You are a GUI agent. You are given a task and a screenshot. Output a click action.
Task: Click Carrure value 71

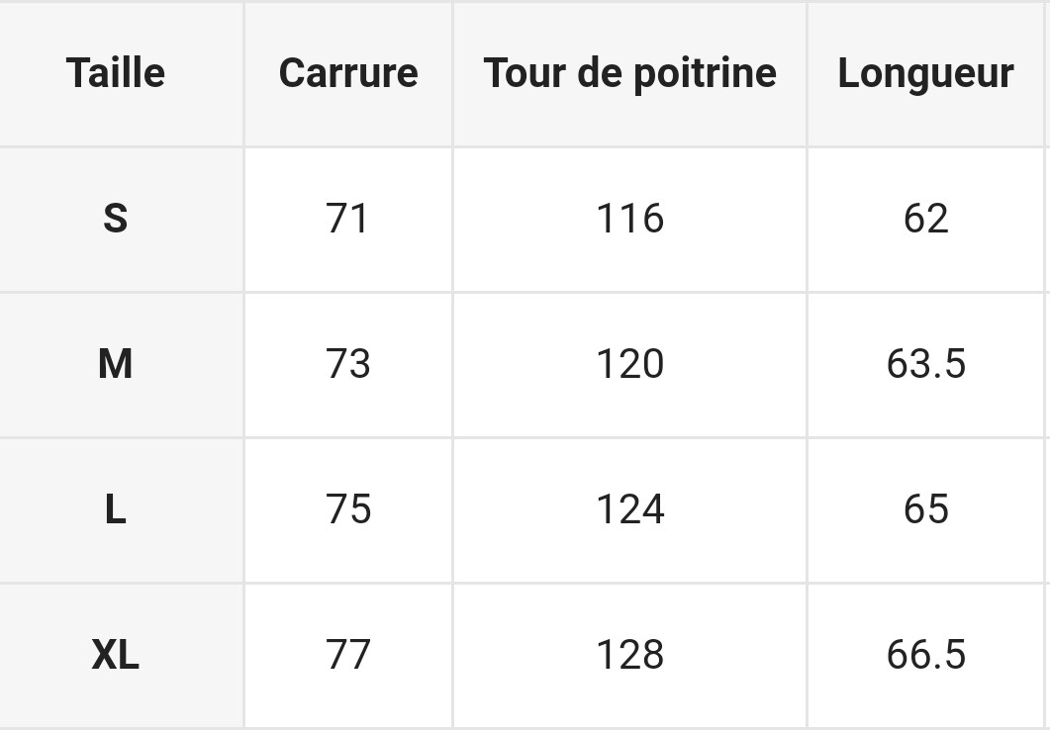coord(348,219)
